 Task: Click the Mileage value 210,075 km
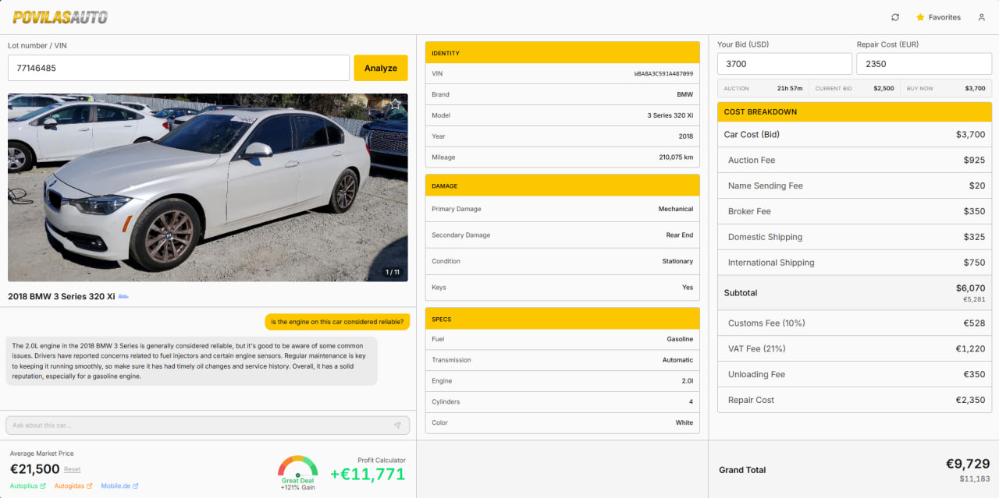pyautogui.click(x=676, y=157)
